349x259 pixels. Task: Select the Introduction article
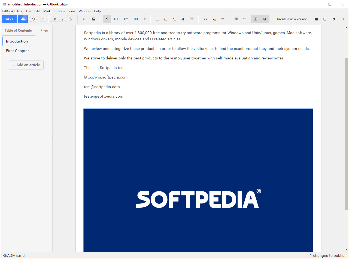[17, 41]
